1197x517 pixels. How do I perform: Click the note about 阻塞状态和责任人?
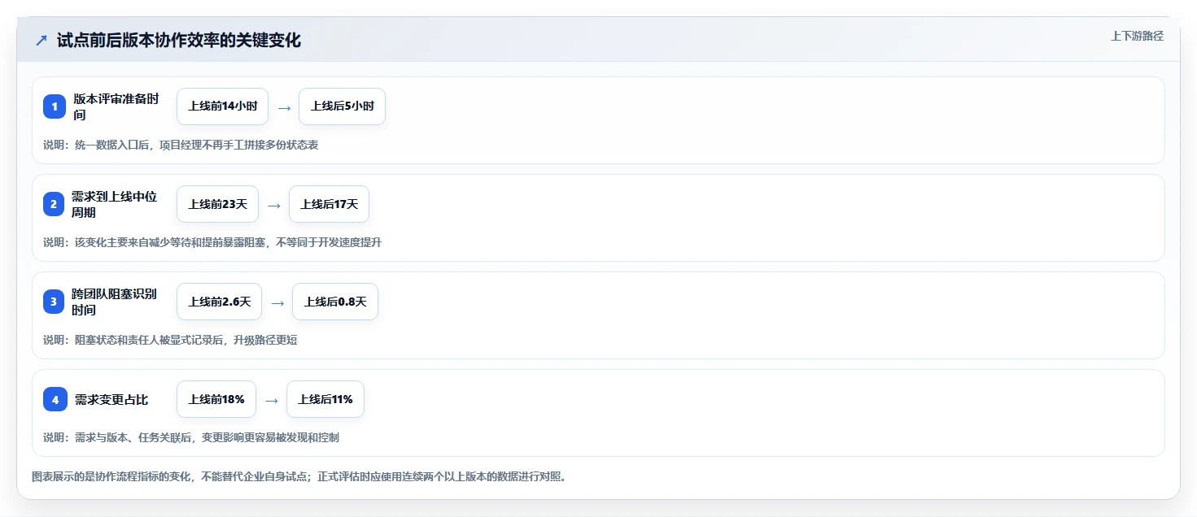(170, 340)
